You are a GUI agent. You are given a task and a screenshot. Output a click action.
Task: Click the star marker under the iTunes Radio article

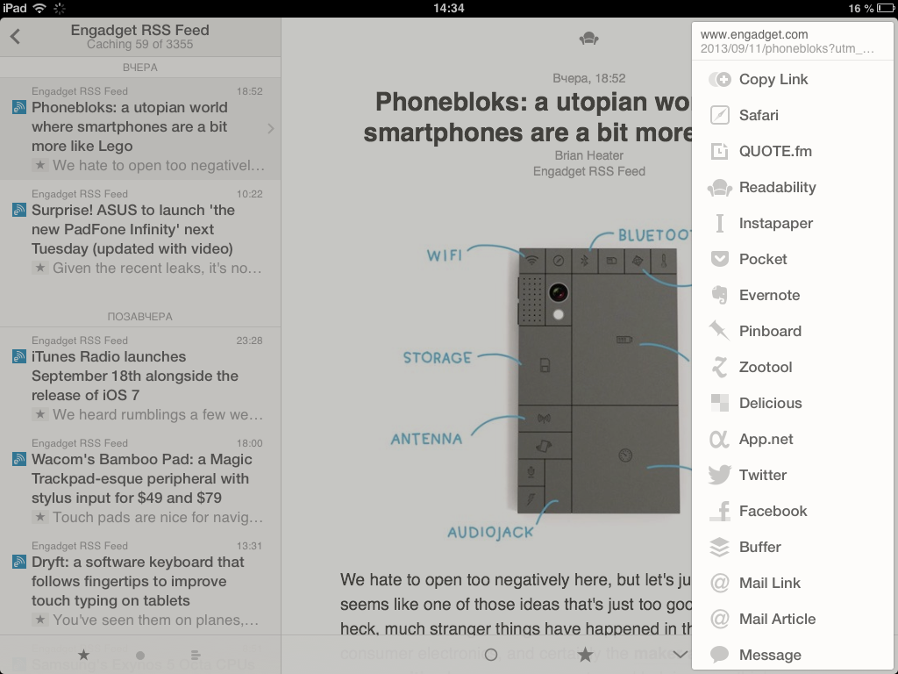[x=40, y=414]
